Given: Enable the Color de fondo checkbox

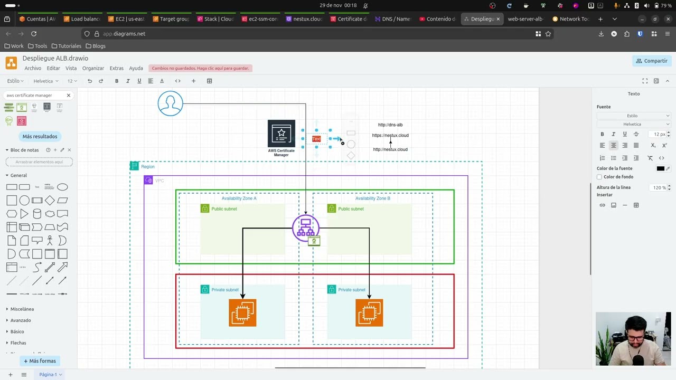Looking at the screenshot, I should coord(599,177).
